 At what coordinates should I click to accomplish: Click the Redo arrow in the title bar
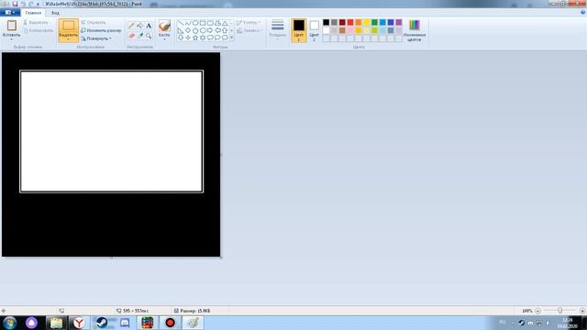point(31,4)
